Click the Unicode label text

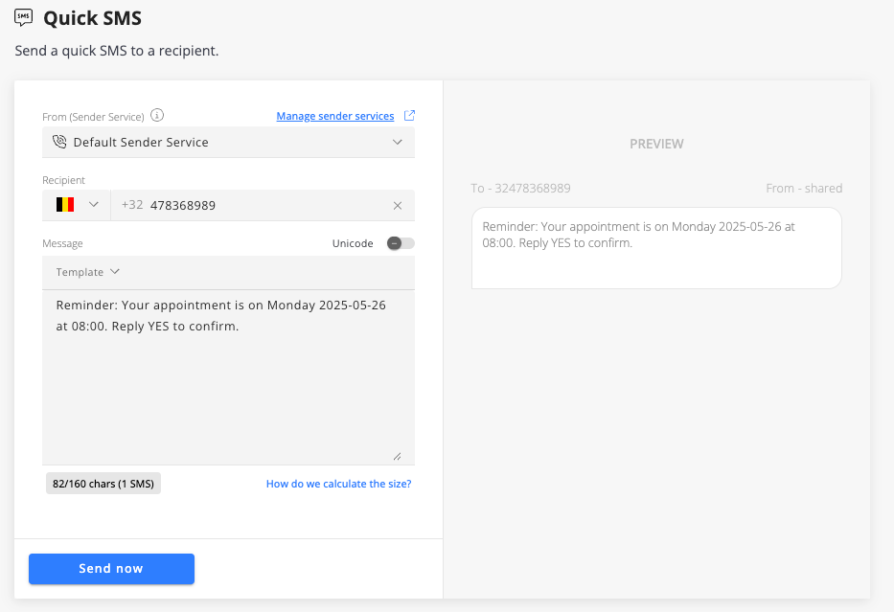coord(353,243)
